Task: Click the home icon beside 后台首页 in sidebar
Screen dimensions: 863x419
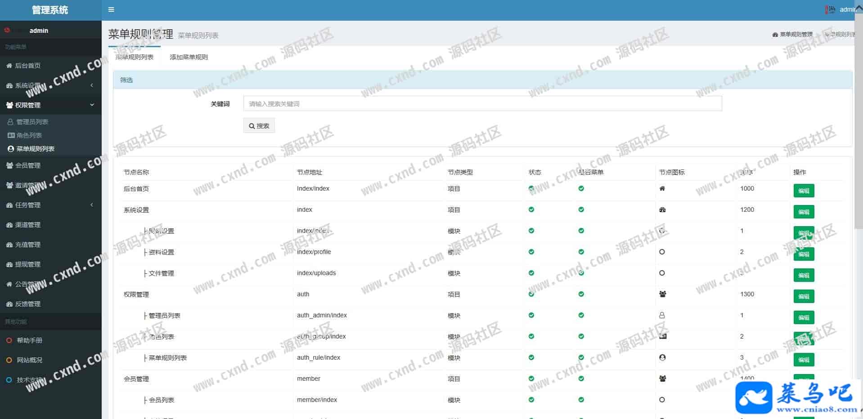Action: pos(9,66)
